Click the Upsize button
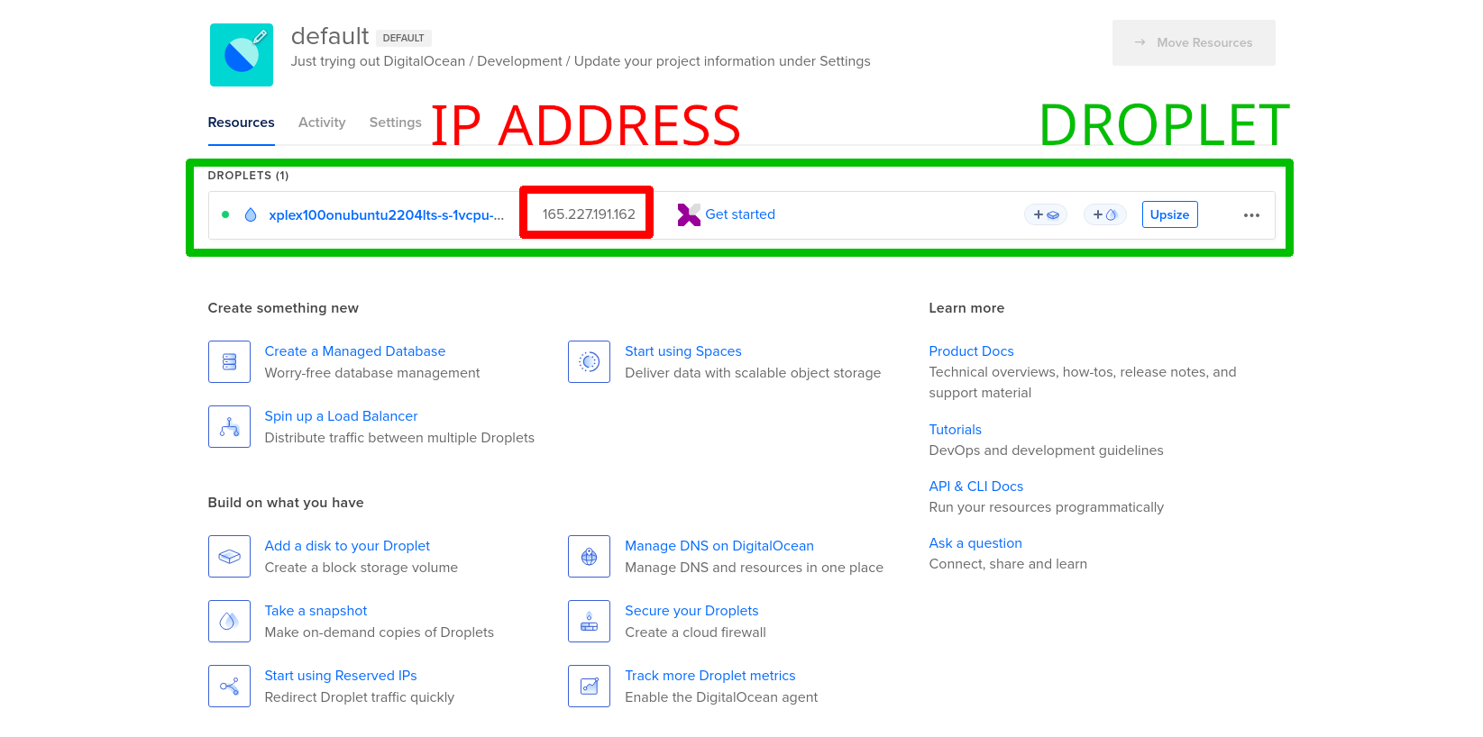The image size is (1483, 737). tap(1169, 214)
